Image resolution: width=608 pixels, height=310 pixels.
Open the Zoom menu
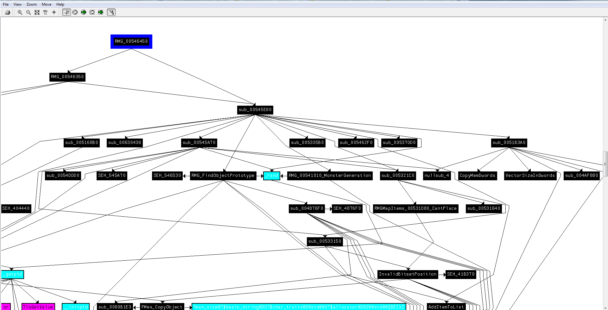31,4
